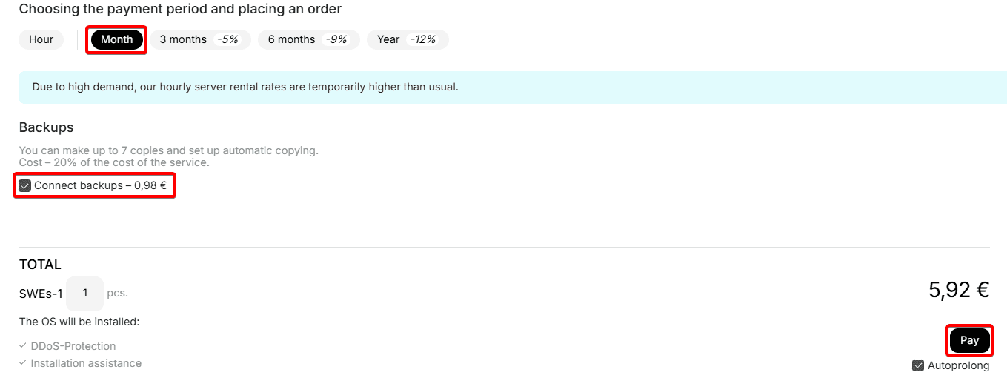1007x381 pixels.
Task: Click the Installation assistance feature text
Action: 86,363
